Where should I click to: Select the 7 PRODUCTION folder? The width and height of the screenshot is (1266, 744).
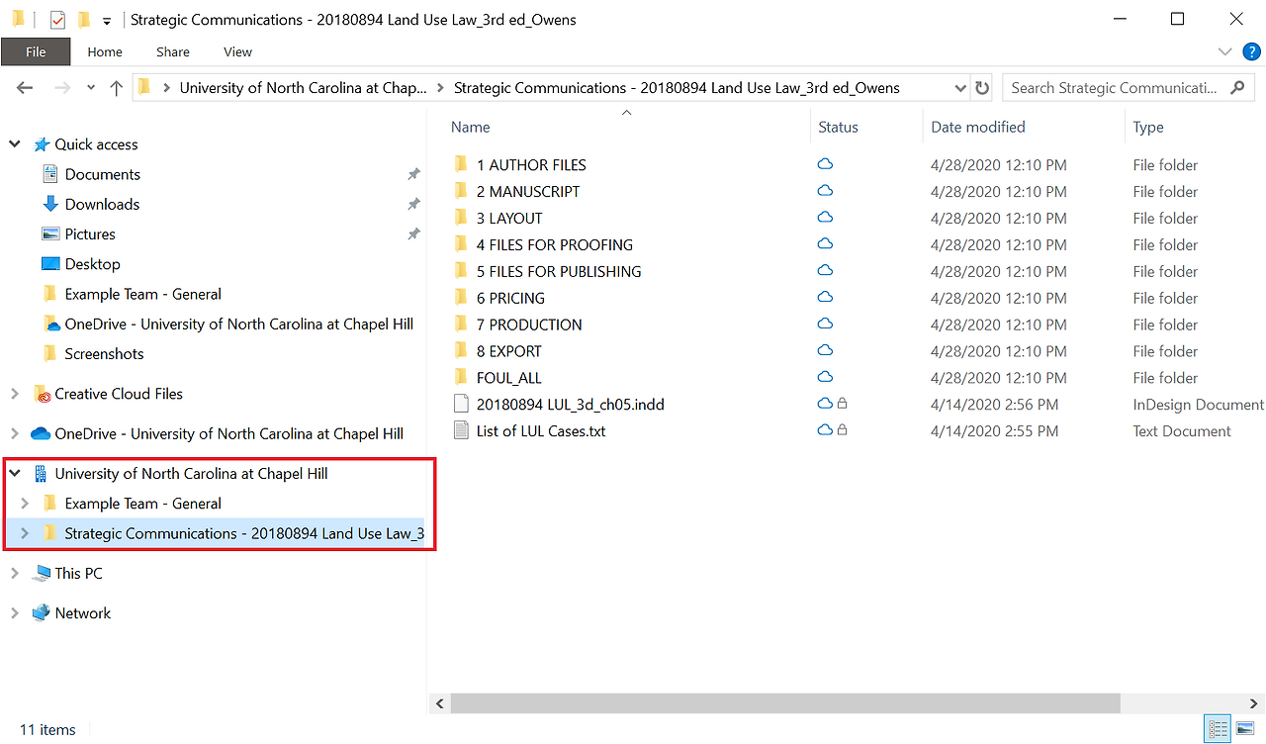529,325
